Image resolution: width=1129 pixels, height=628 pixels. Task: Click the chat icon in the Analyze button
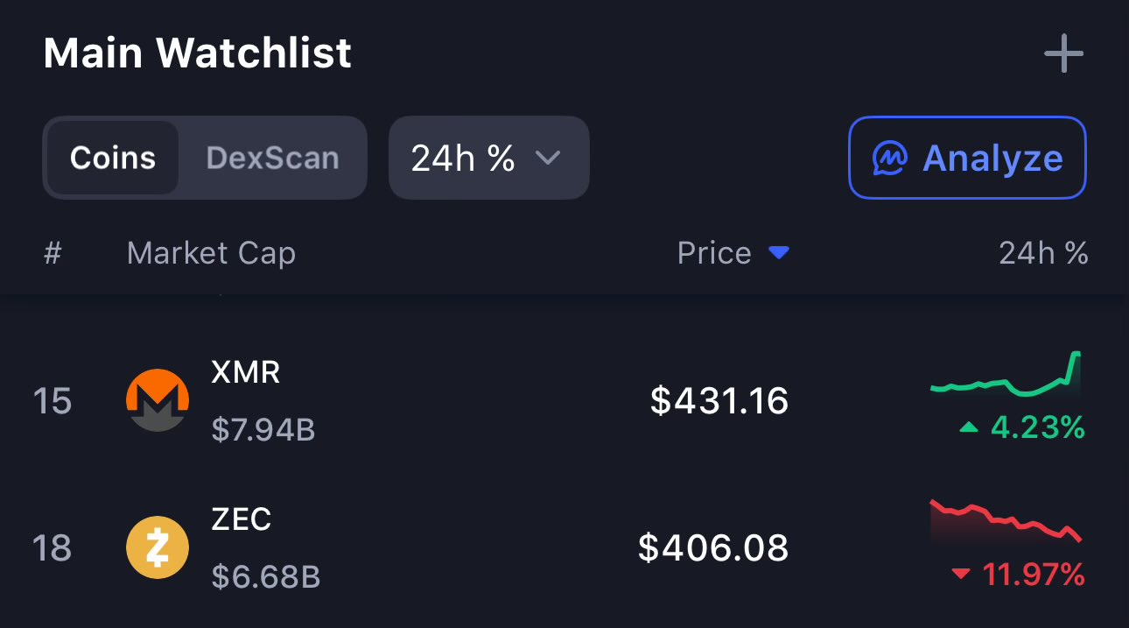click(x=889, y=159)
